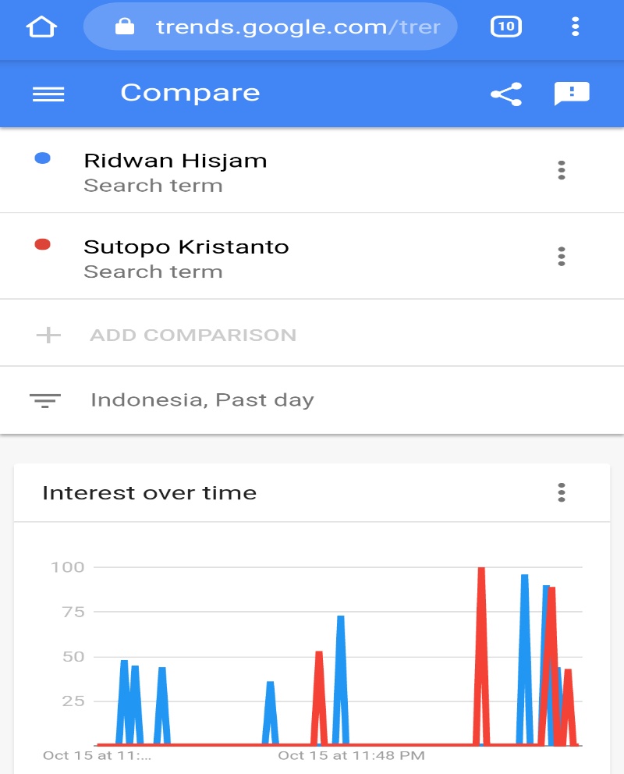Click the blue dot for Ridwan Hisjam
This screenshot has height=774, width=624.
click(43, 158)
